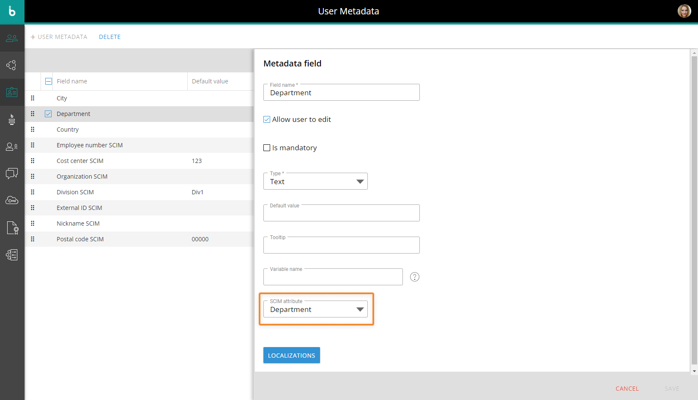Click the Delete button
The width and height of the screenshot is (698, 400).
point(110,37)
